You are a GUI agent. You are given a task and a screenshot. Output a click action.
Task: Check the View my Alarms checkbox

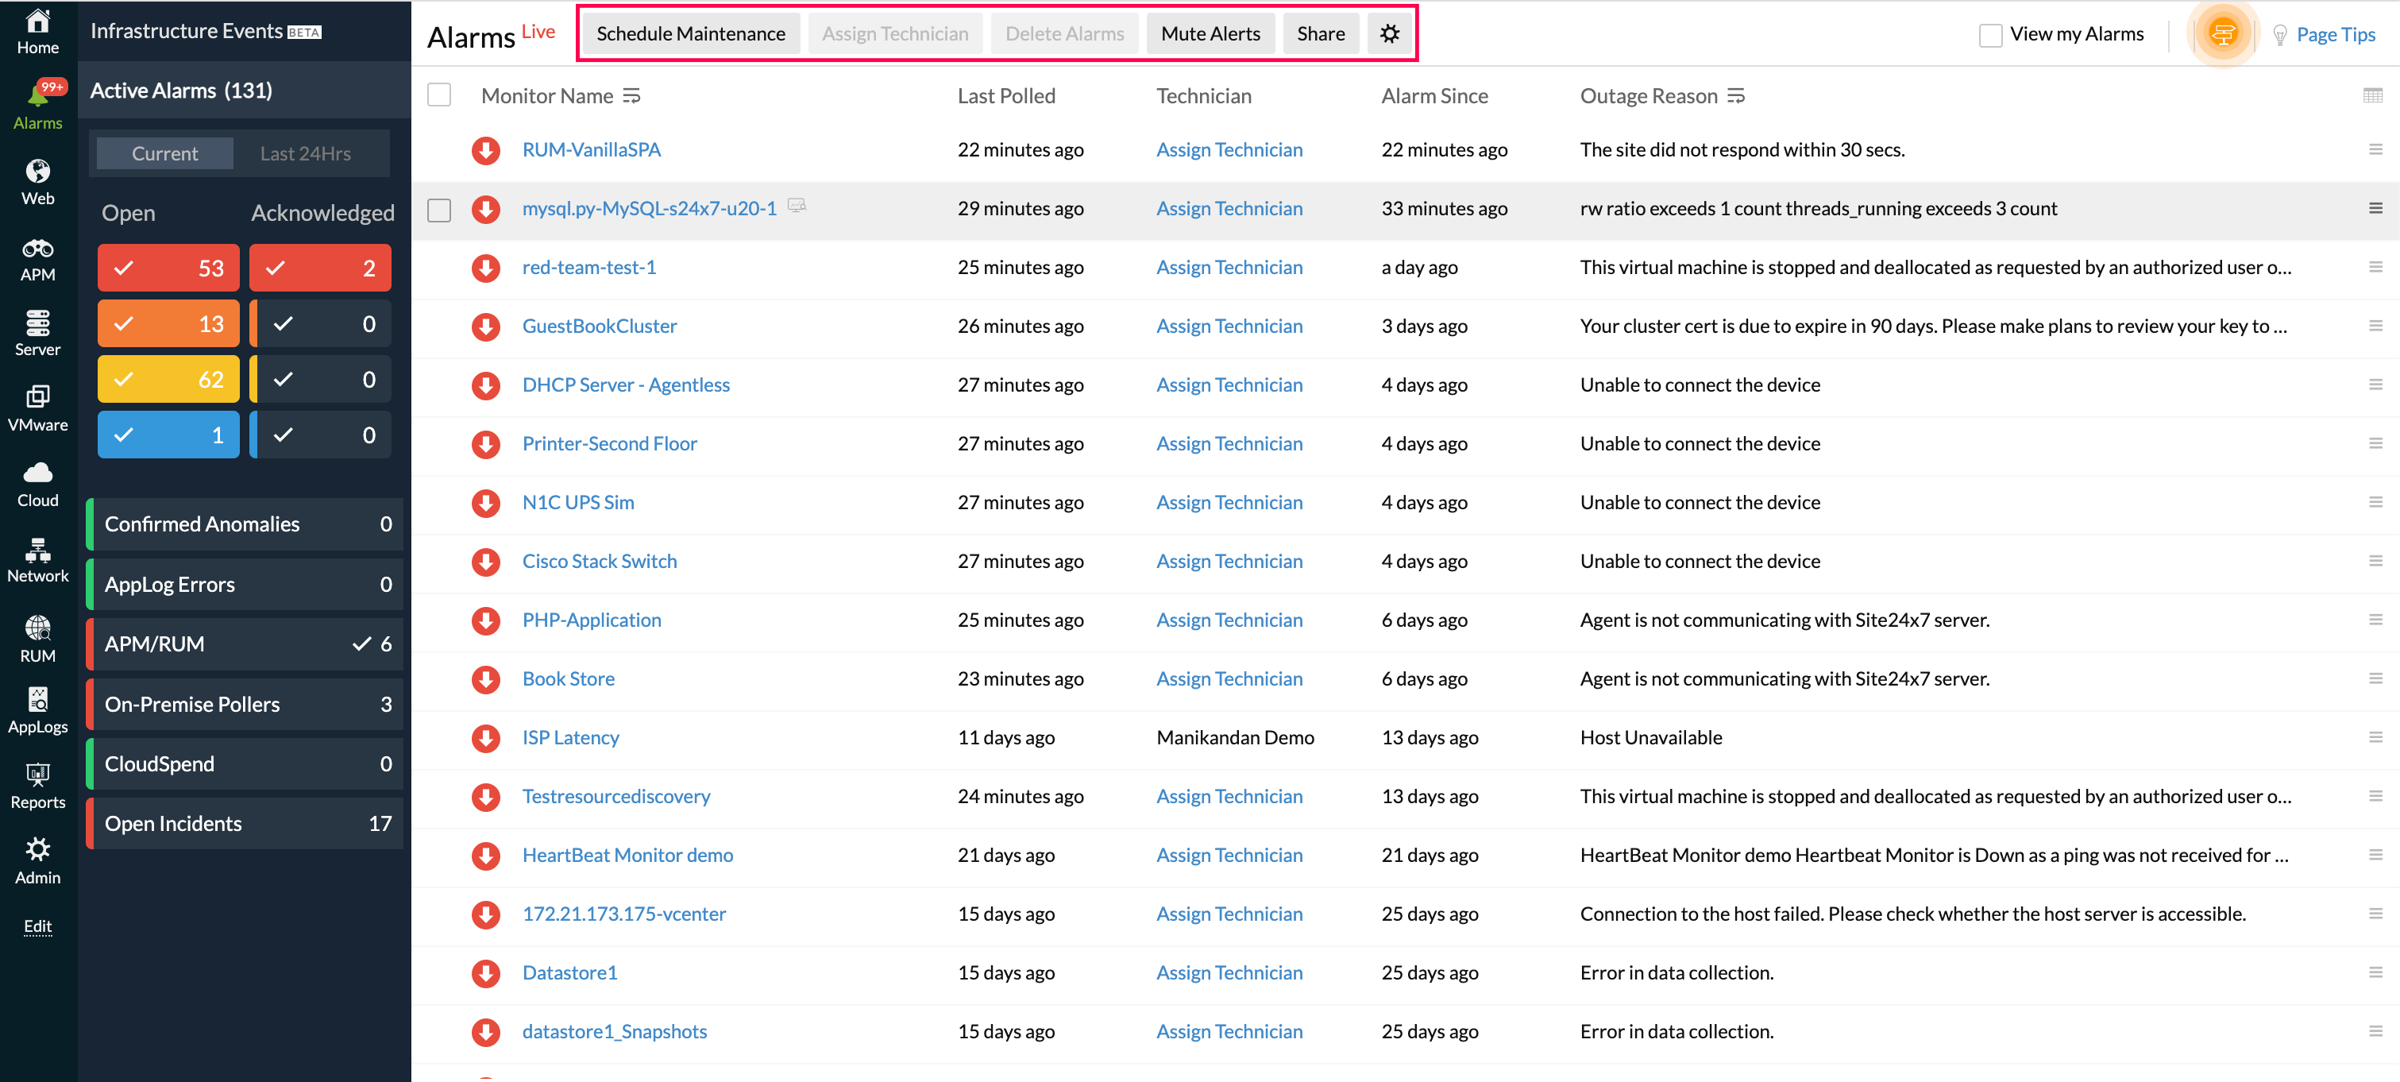click(1989, 36)
